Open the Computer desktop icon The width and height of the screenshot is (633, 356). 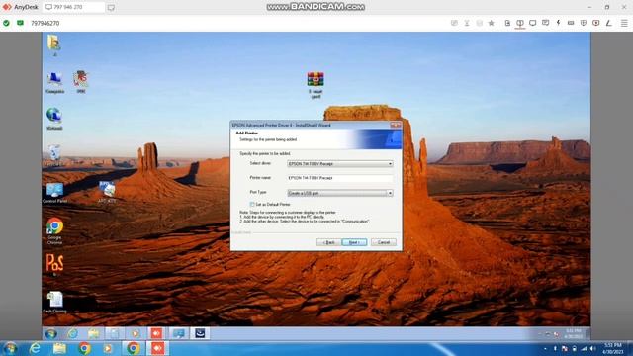54,83
